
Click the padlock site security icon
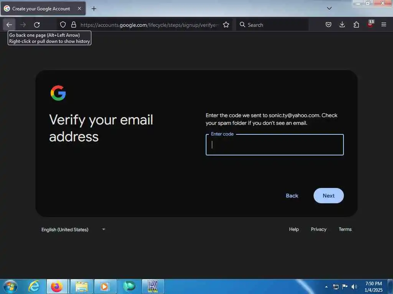pyautogui.click(x=73, y=24)
